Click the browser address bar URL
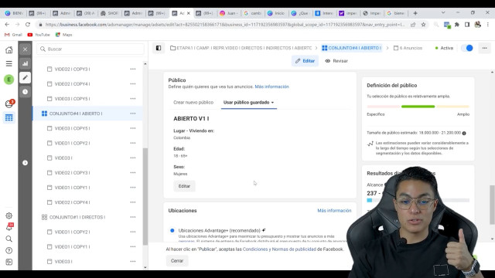This screenshot has height=278, width=495. [225, 24]
